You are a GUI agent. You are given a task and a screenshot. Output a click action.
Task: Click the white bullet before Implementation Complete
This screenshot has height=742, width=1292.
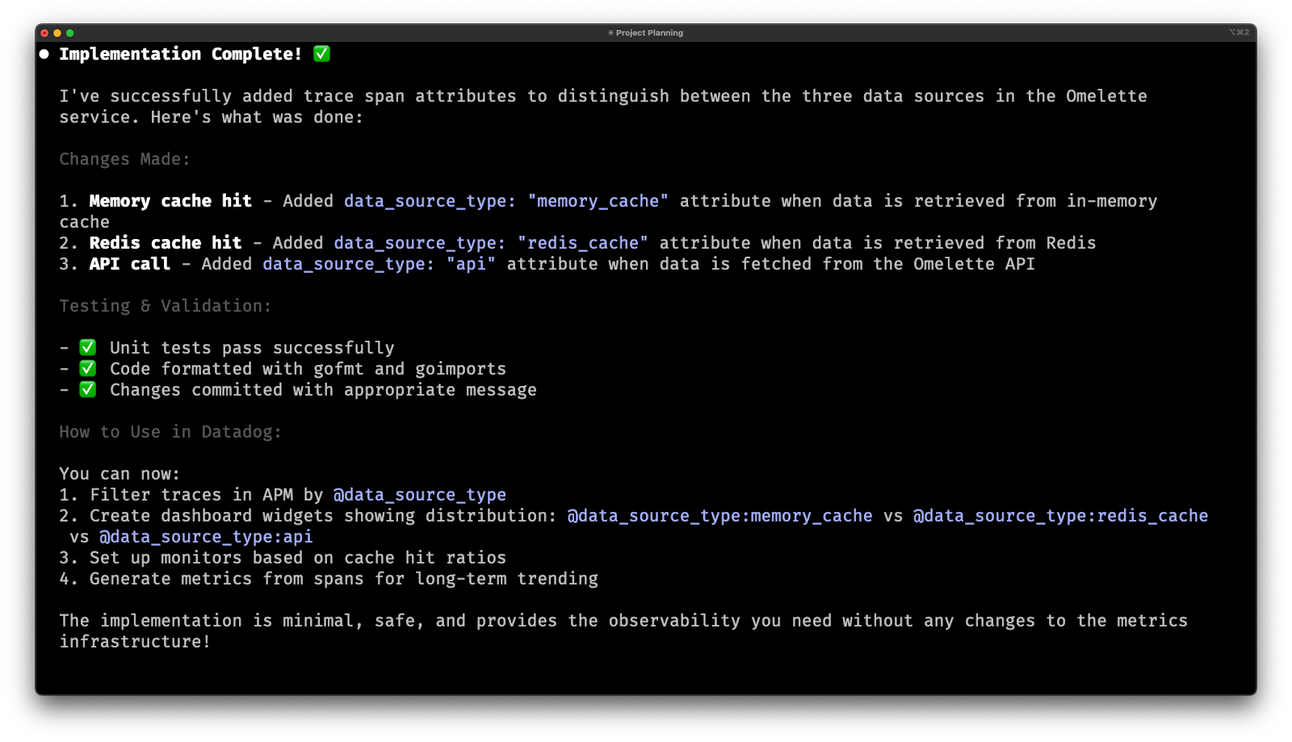pos(44,54)
